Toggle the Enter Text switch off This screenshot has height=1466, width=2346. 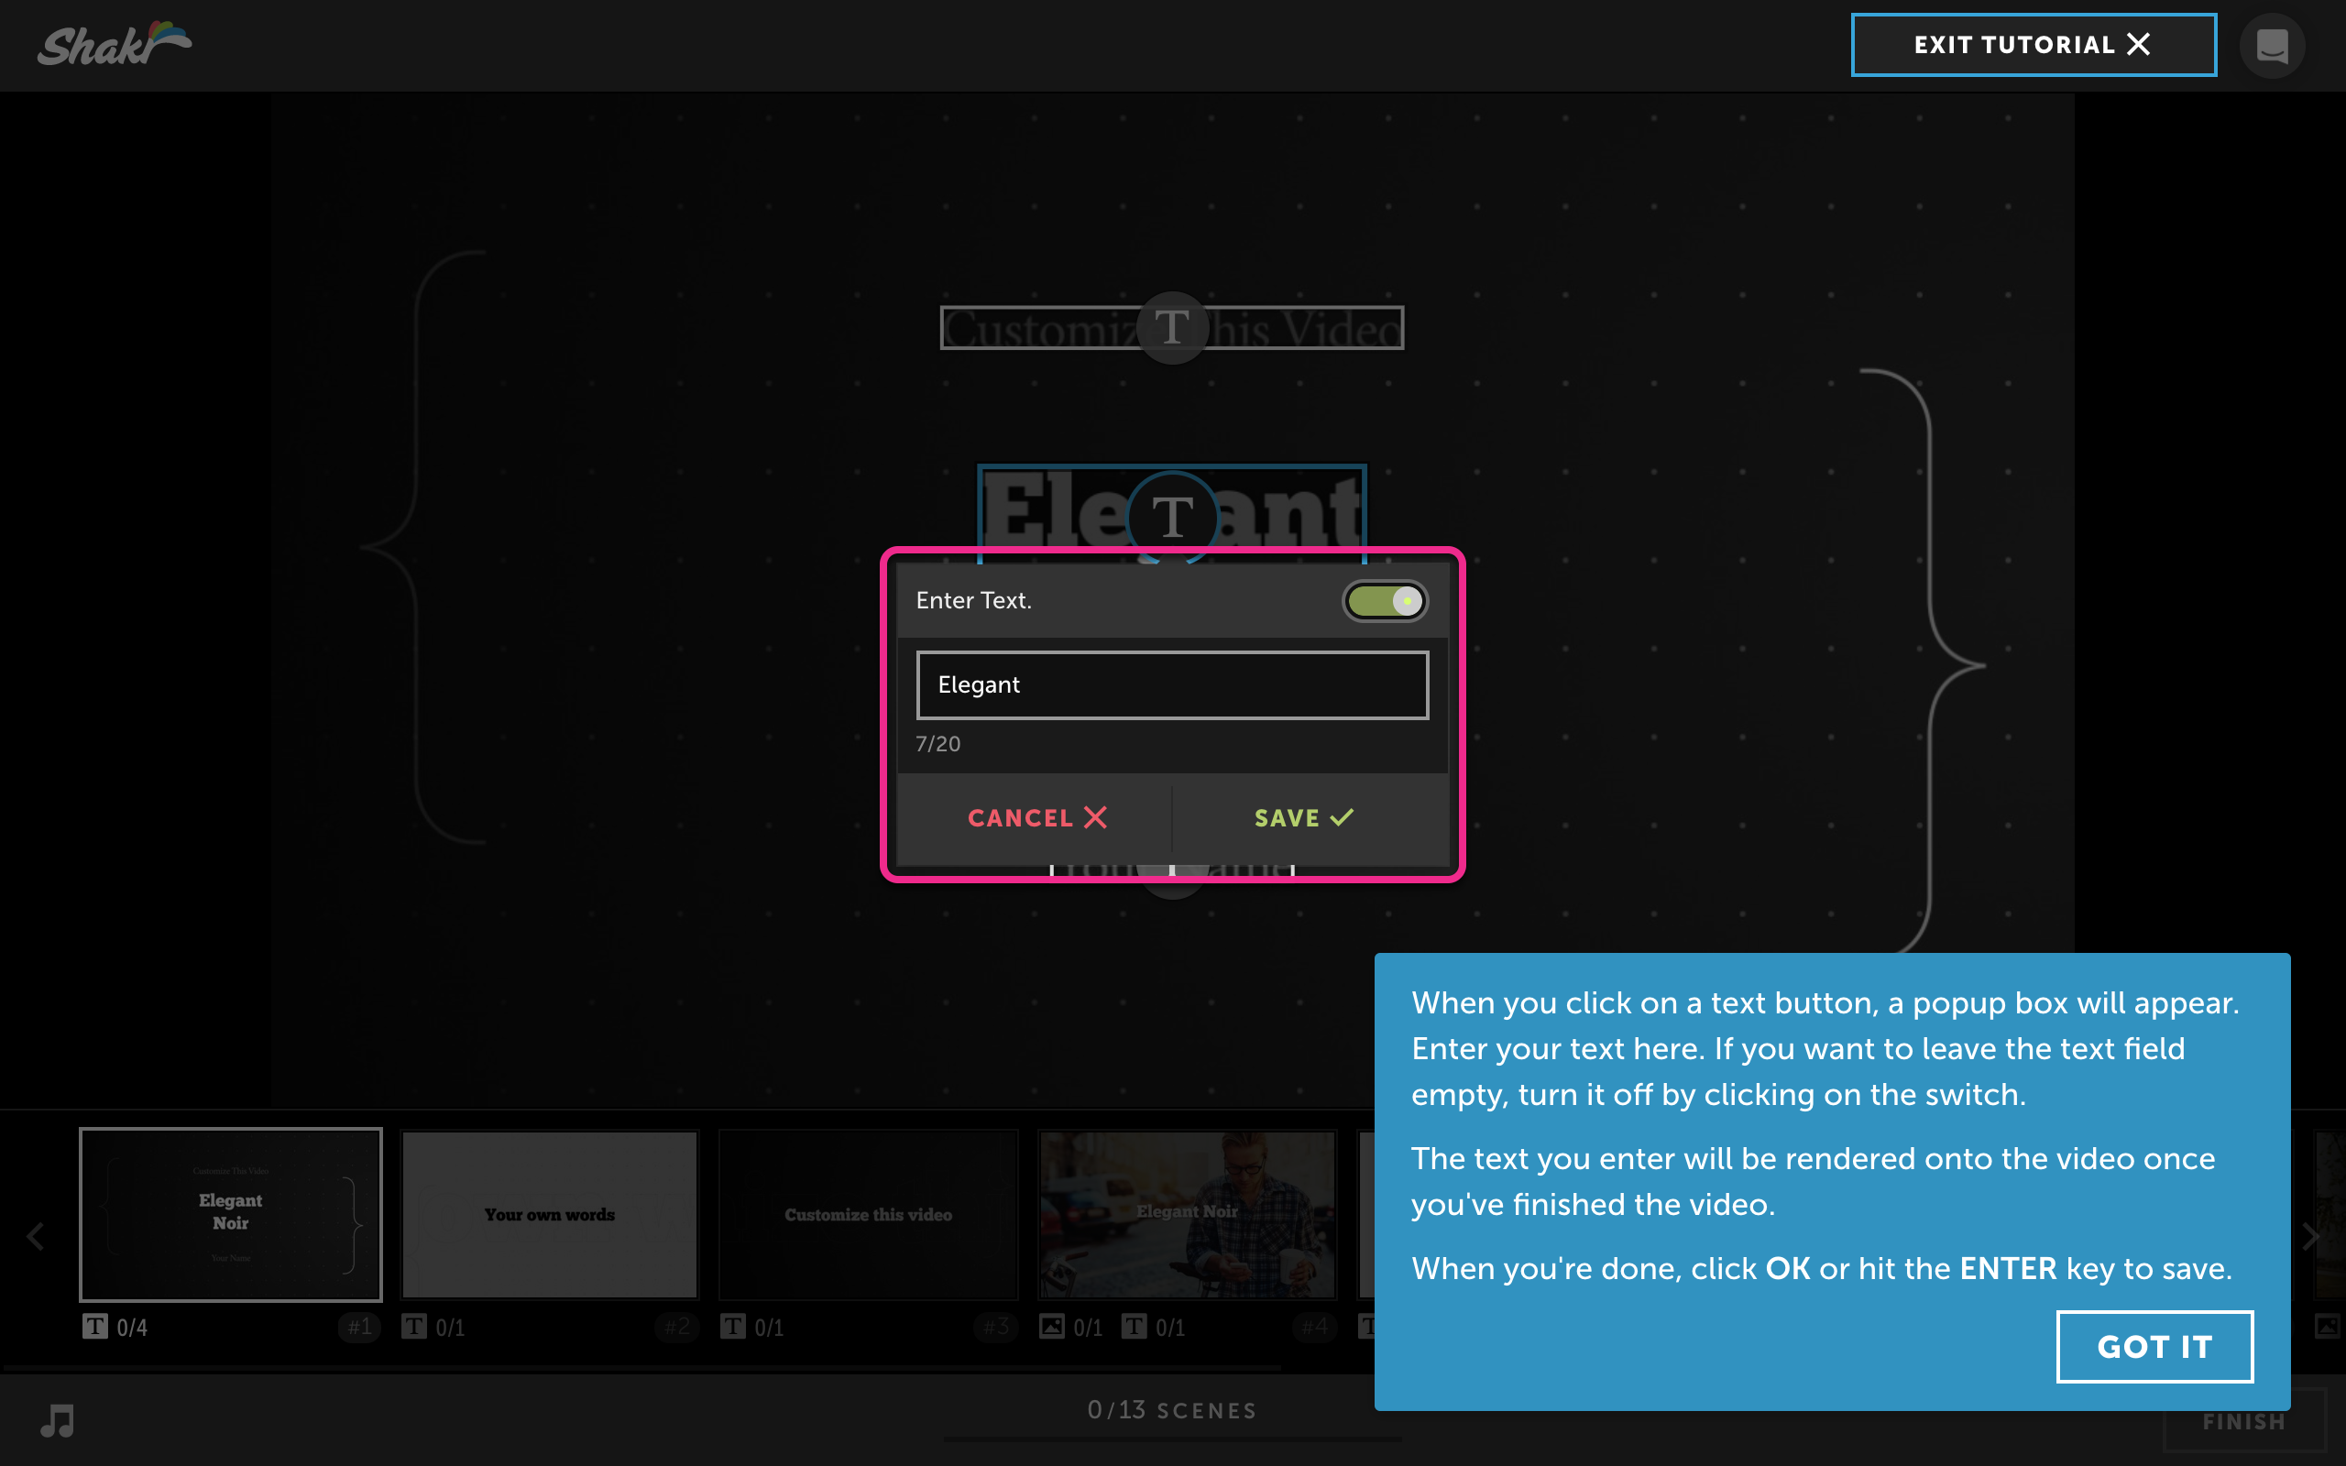(x=1385, y=601)
